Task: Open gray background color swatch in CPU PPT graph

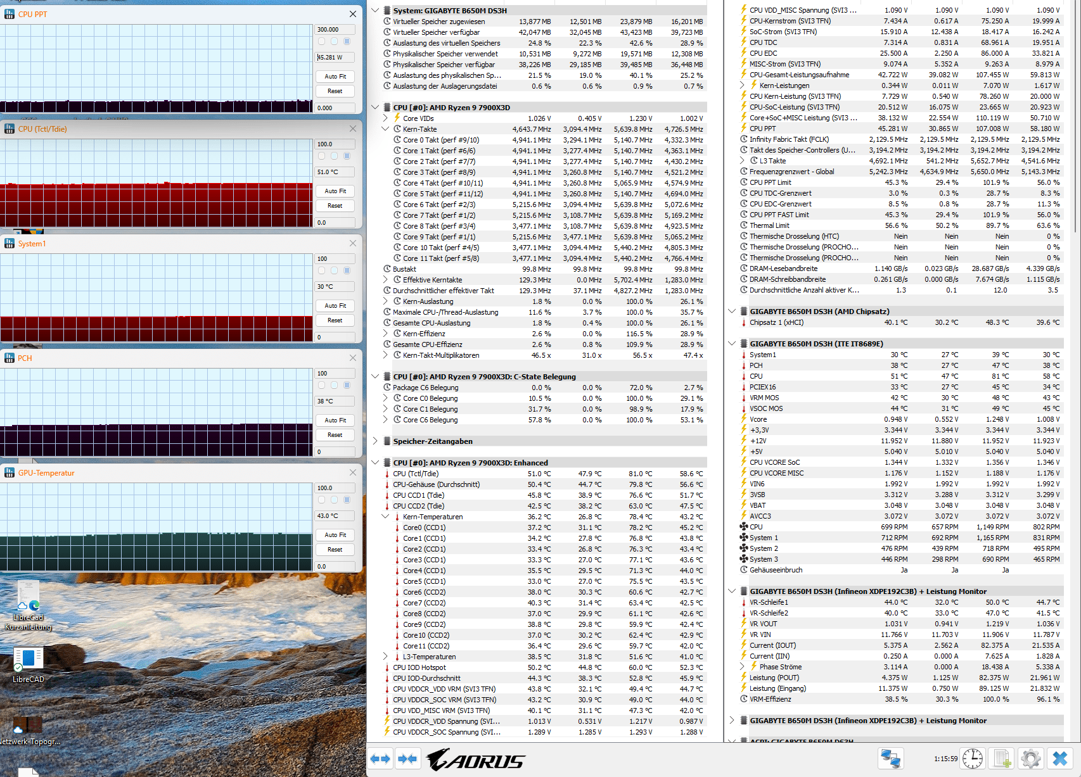Action: click(x=322, y=41)
